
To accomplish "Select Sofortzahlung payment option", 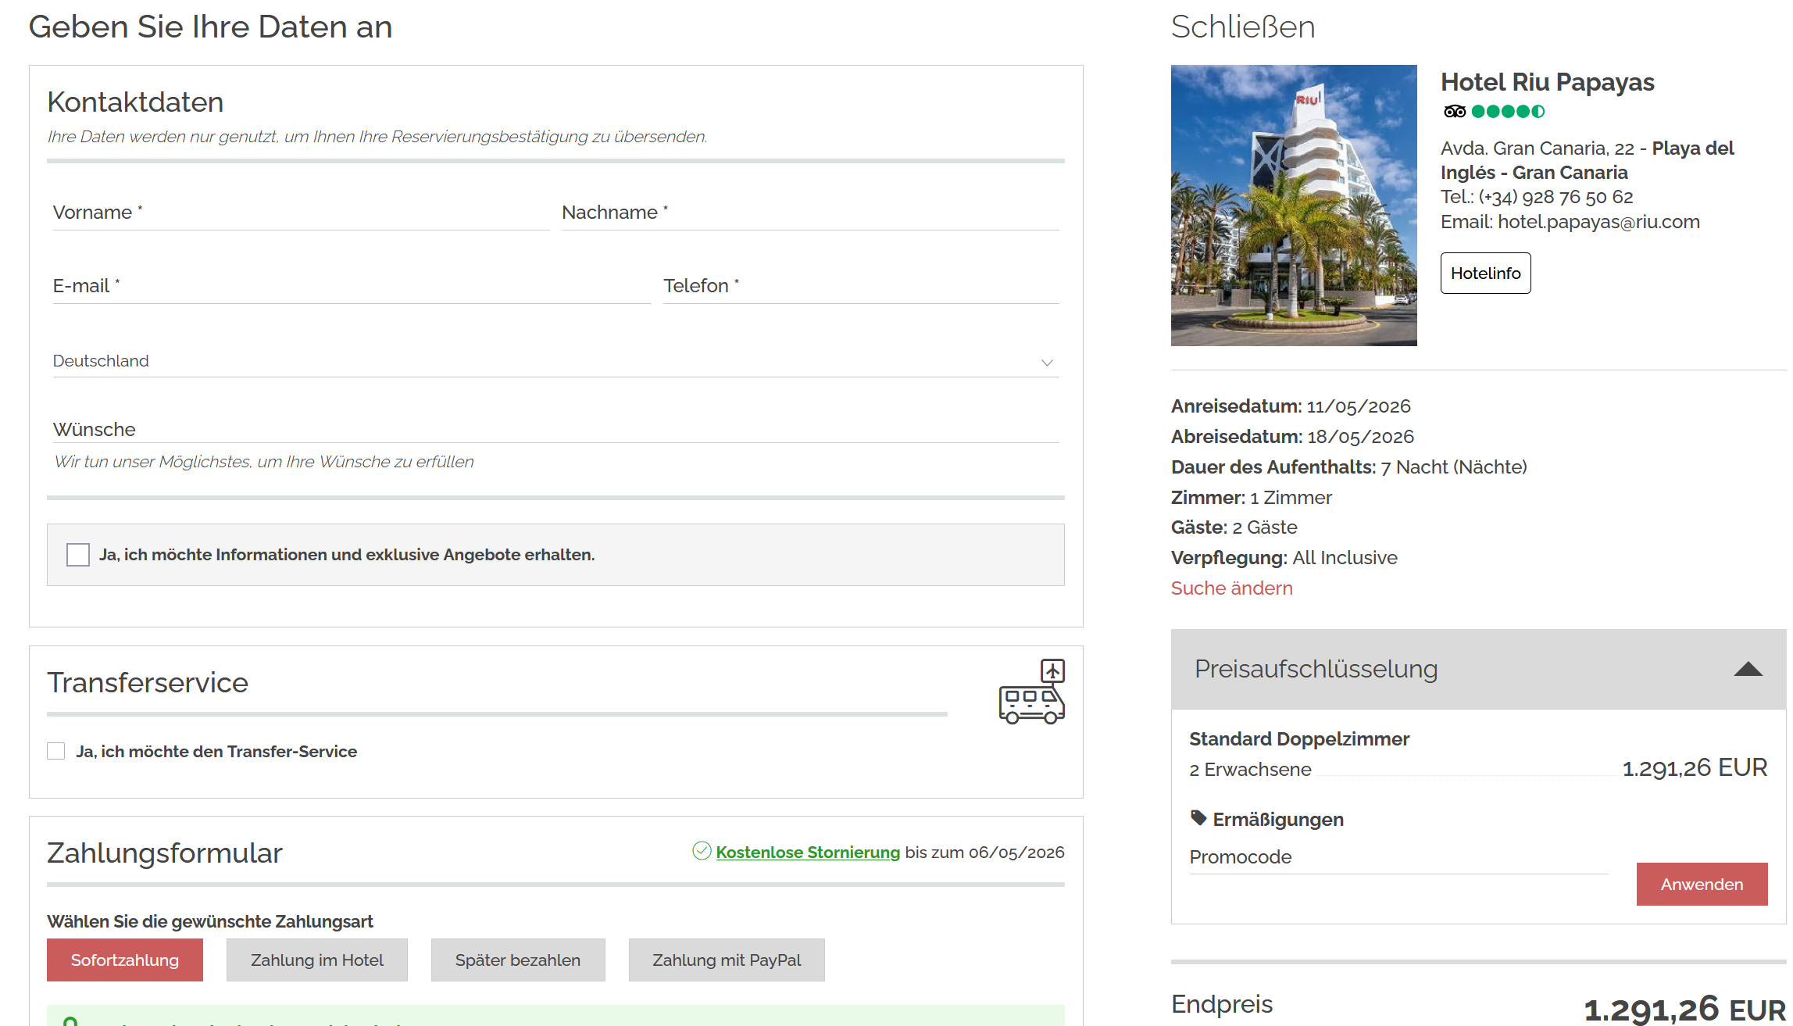I will [x=125, y=960].
